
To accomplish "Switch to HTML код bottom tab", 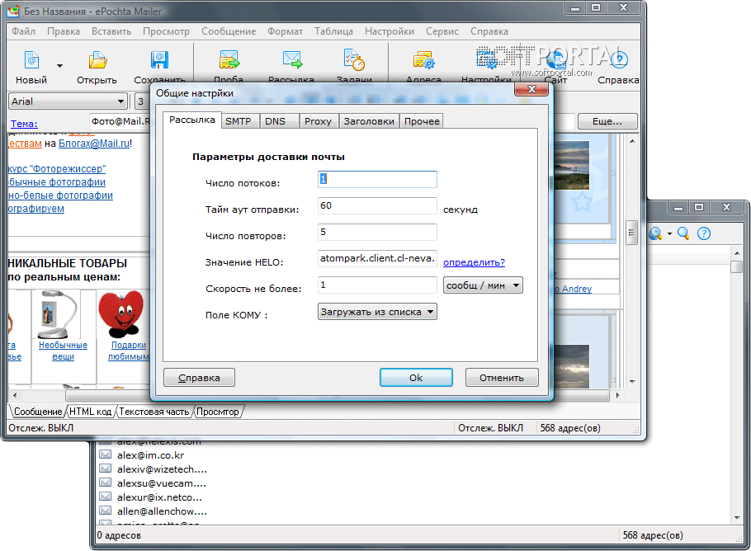I will [90, 411].
